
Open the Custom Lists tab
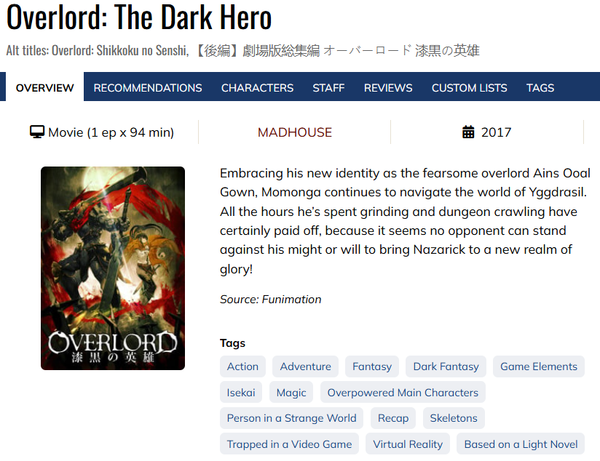click(469, 87)
